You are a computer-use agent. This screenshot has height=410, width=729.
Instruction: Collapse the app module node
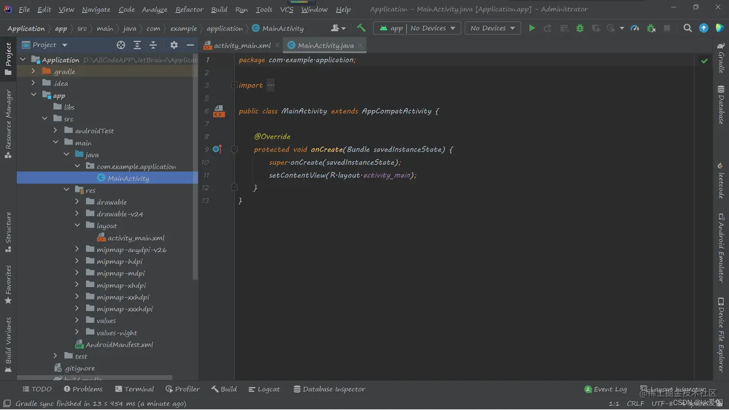(x=33, y=95)
